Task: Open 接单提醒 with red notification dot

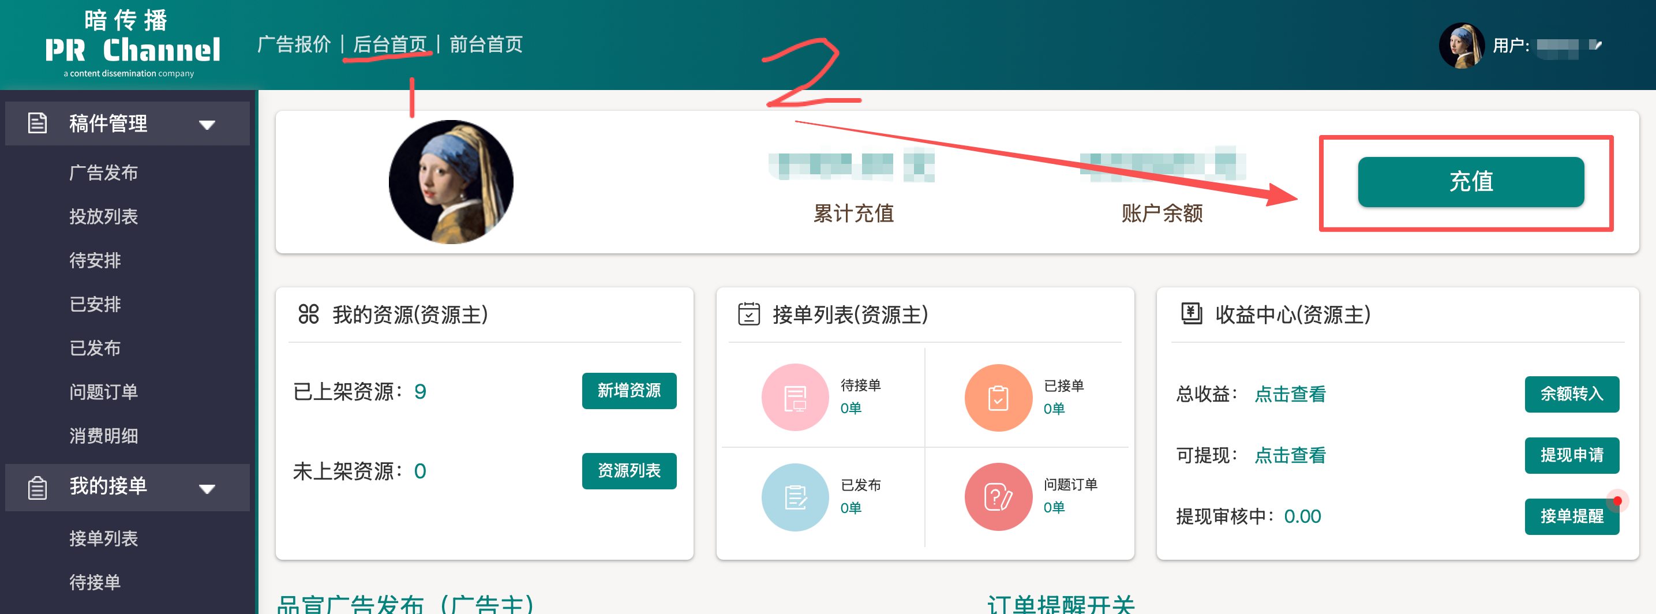Action: pyautogui.click(x=1571, y=516)
